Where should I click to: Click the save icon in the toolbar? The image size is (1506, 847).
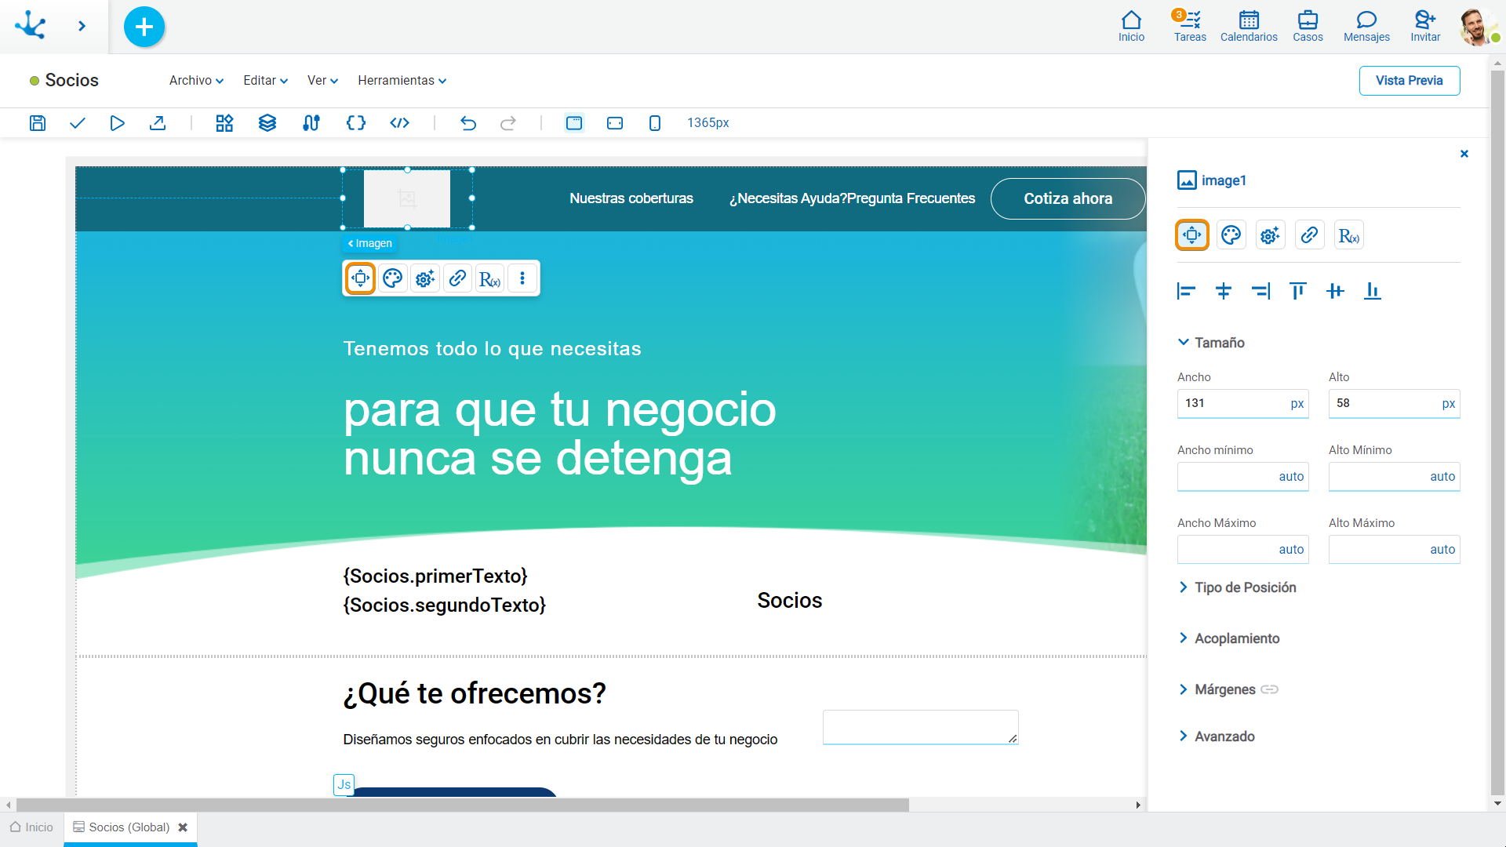(38, 123)
